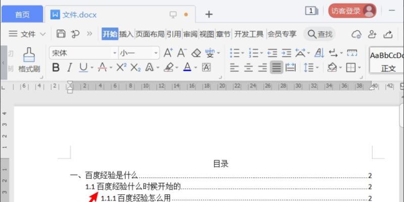Apply paragraph shading fill color
Viewport: 404px width, 202px height.
pyautogui.click(x=332, y=68)
